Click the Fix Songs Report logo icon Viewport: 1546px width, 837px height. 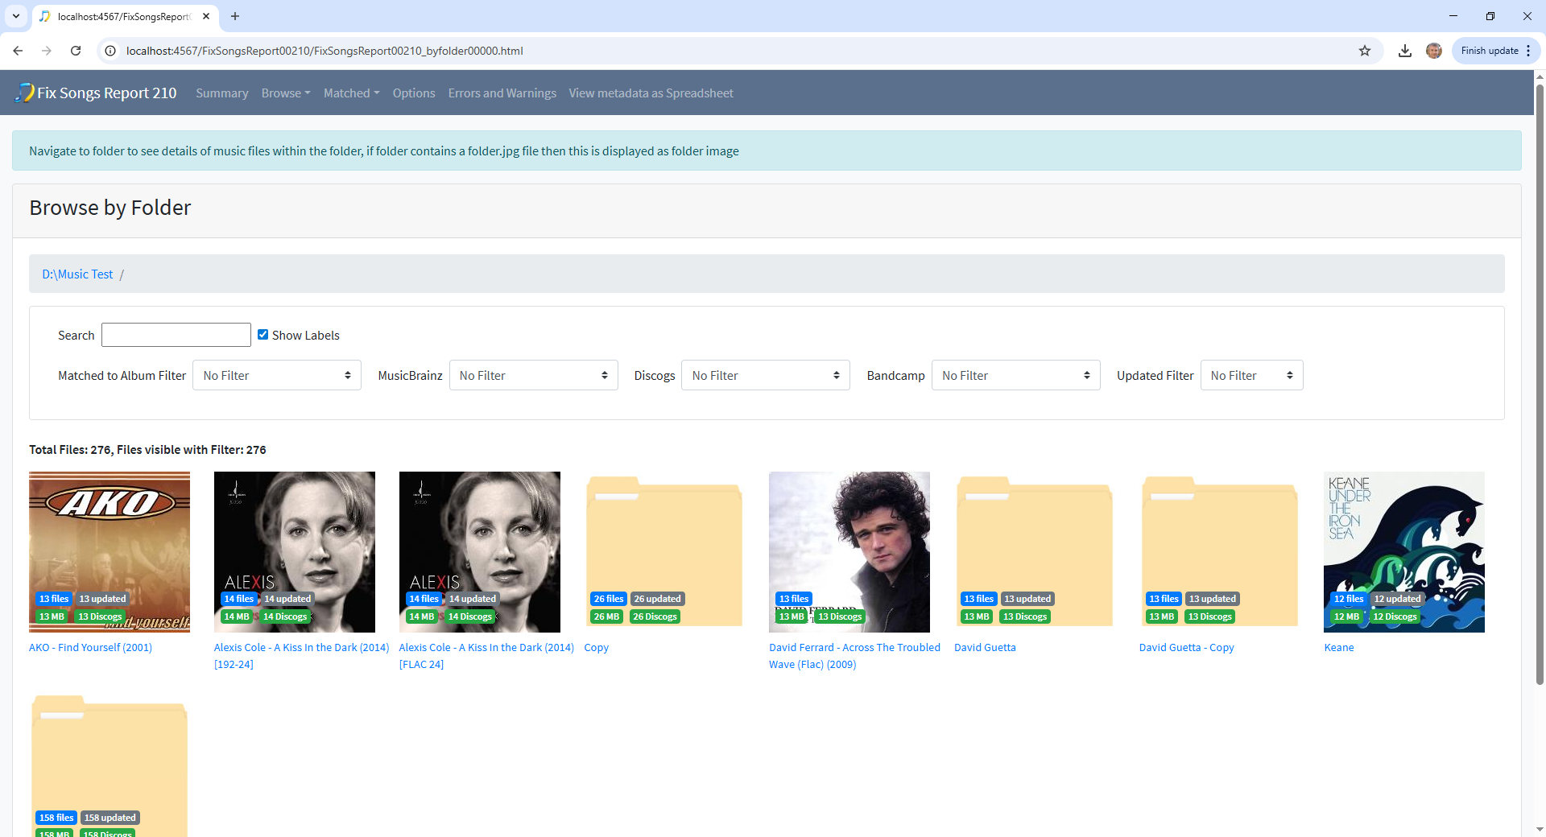coord(25,93)
